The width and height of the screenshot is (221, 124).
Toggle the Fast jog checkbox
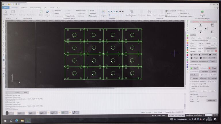coord(191,38)
